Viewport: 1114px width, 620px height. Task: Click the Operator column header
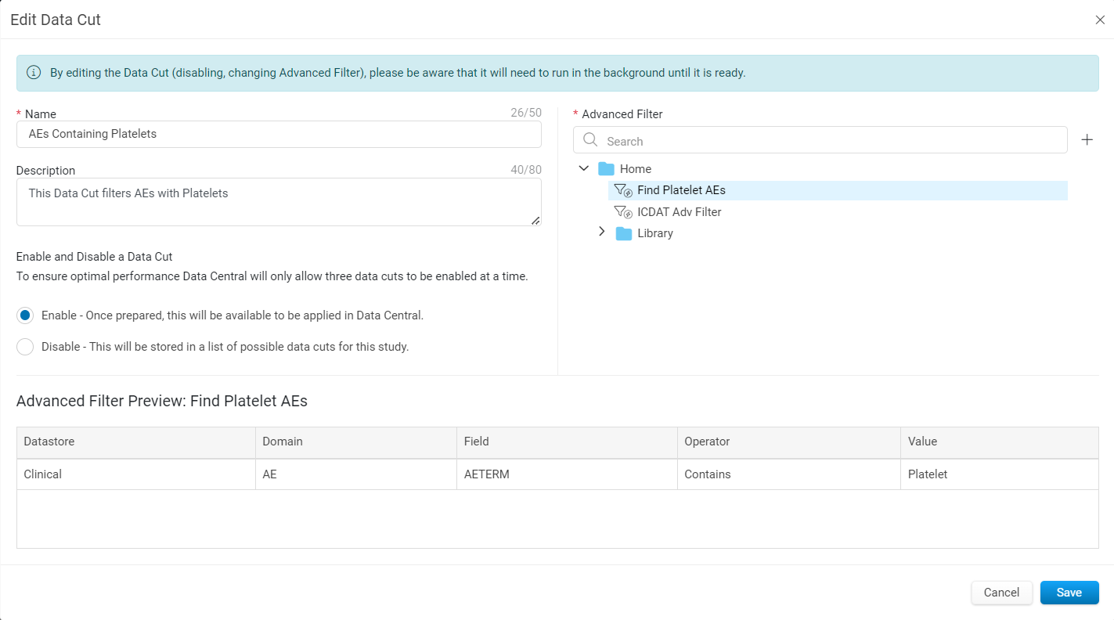(x=789, y=442)
